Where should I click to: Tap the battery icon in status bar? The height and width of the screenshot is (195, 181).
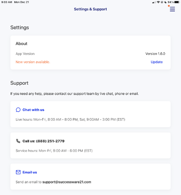[x=177, y=2]
